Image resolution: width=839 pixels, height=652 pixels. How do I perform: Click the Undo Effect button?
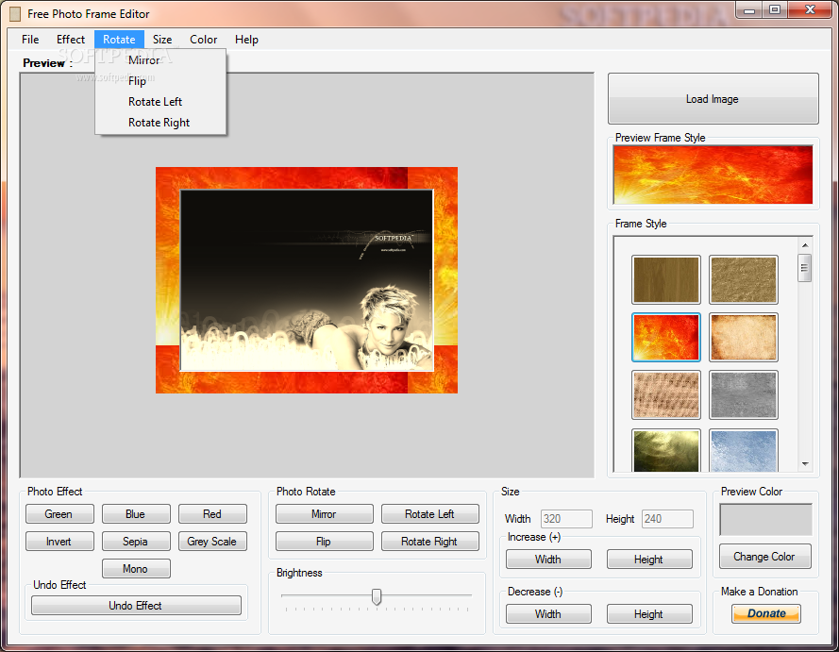pos(136,606)
